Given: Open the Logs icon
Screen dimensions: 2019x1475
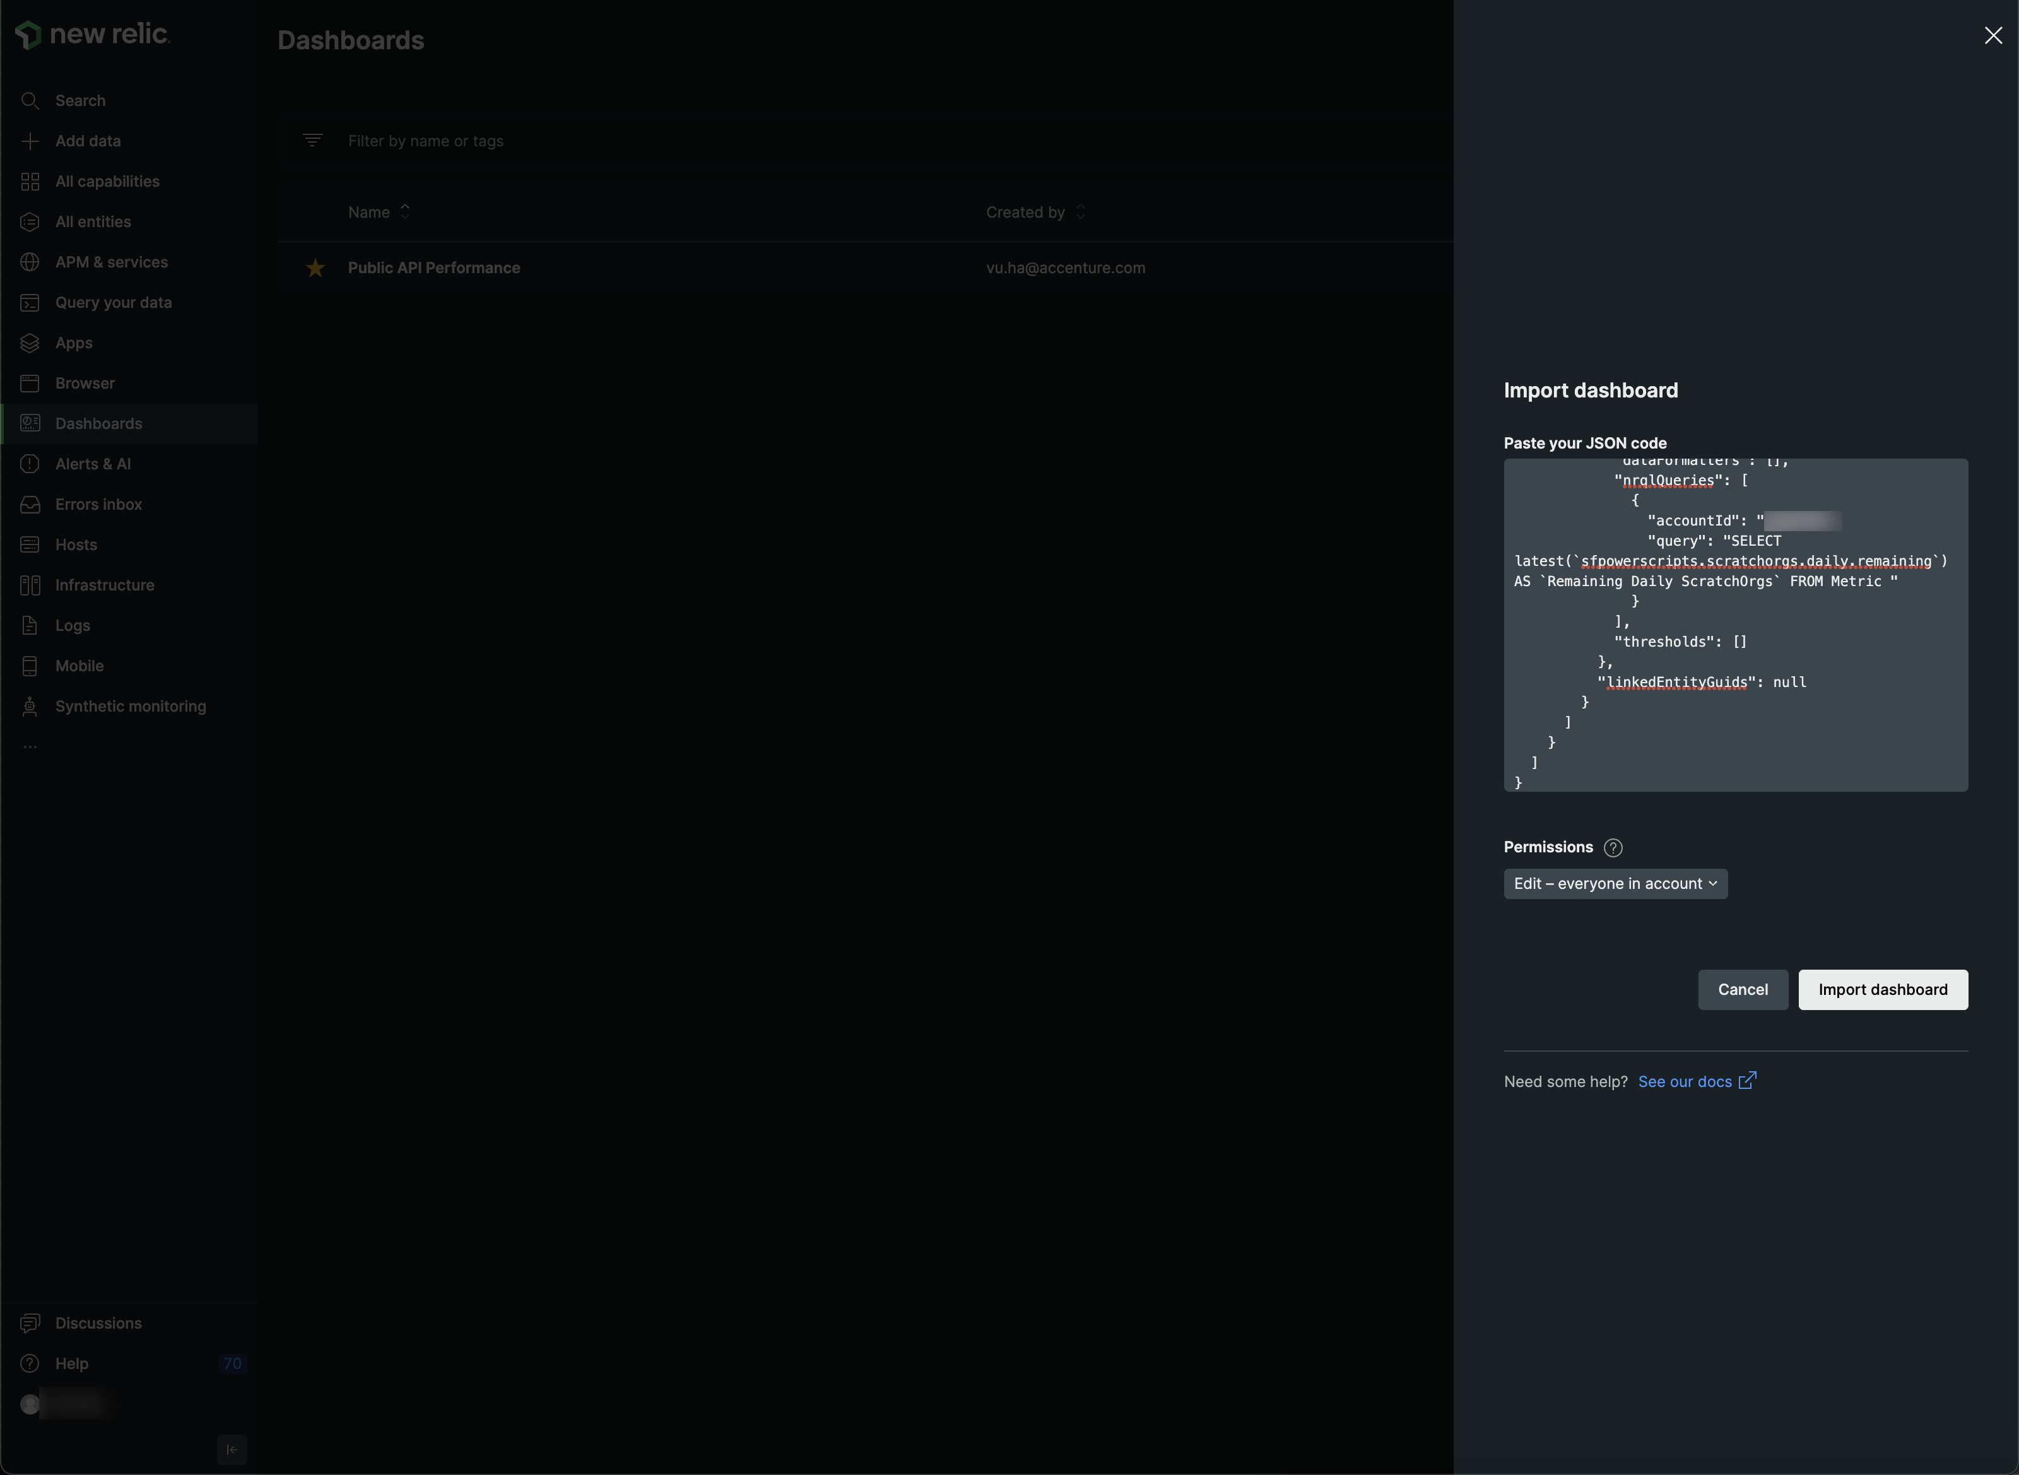Looking at the screenshot, I should click(x=30, y=625).
